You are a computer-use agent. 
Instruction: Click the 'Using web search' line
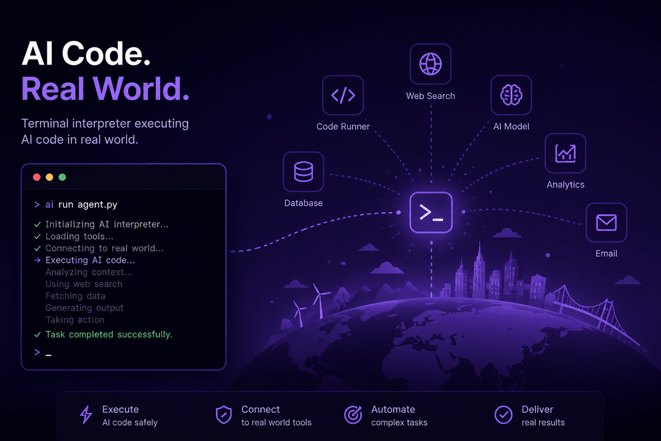click(x=84, y=284)
